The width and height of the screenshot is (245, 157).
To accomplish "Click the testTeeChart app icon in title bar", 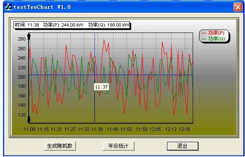I will (8, 7).
